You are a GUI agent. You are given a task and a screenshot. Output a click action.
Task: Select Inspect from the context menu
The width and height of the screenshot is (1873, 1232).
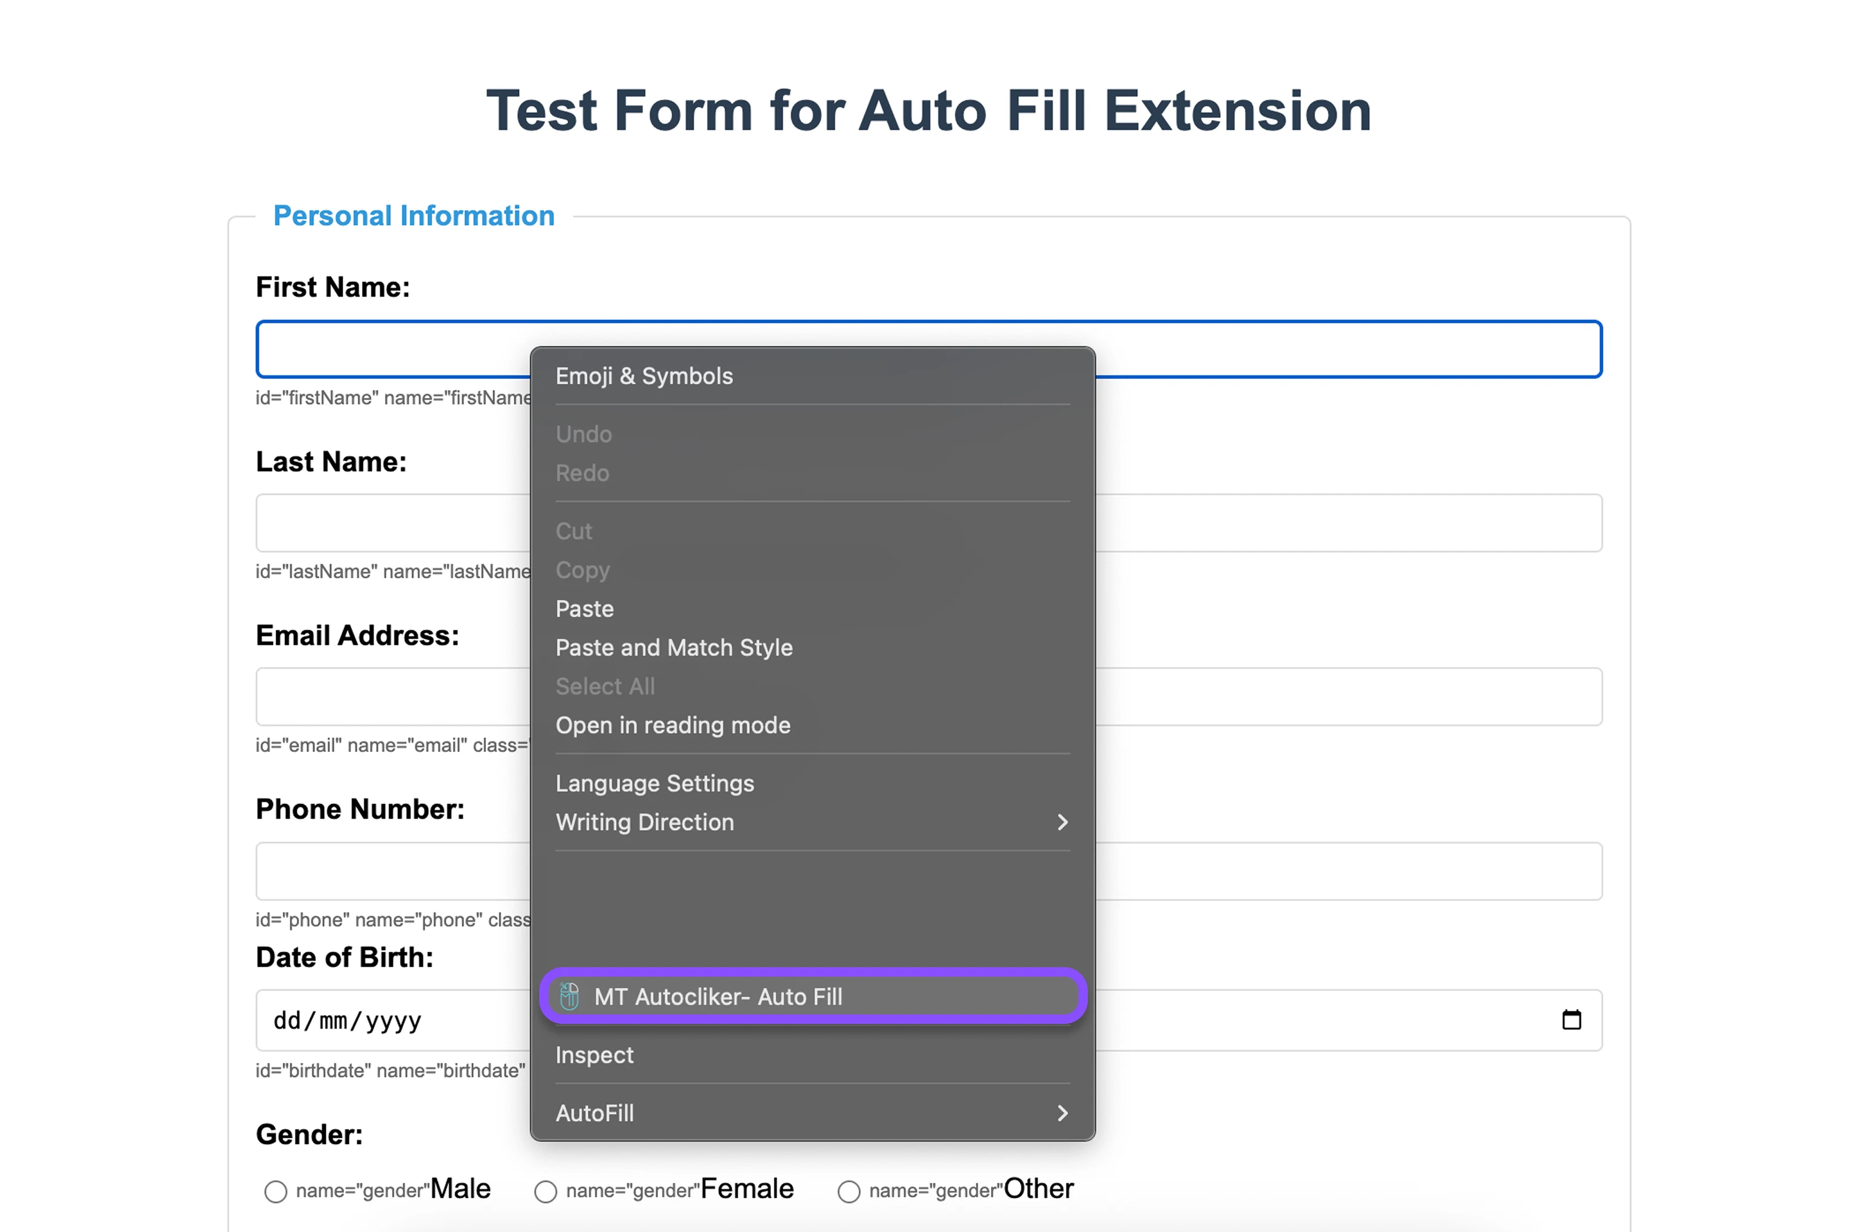[x=594, y=1055]
